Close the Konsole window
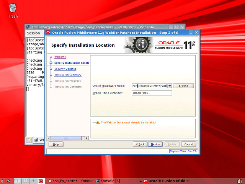The width and height of the screenshot is (245, 184). pyautogui.click(x=181, y=27)
